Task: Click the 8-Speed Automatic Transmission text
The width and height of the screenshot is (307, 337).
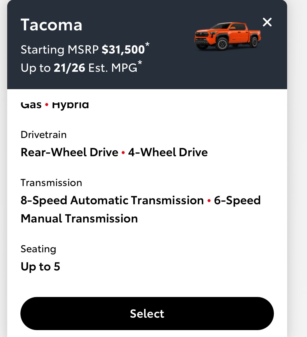Action: pyautogui.click(x=112, y=200)
